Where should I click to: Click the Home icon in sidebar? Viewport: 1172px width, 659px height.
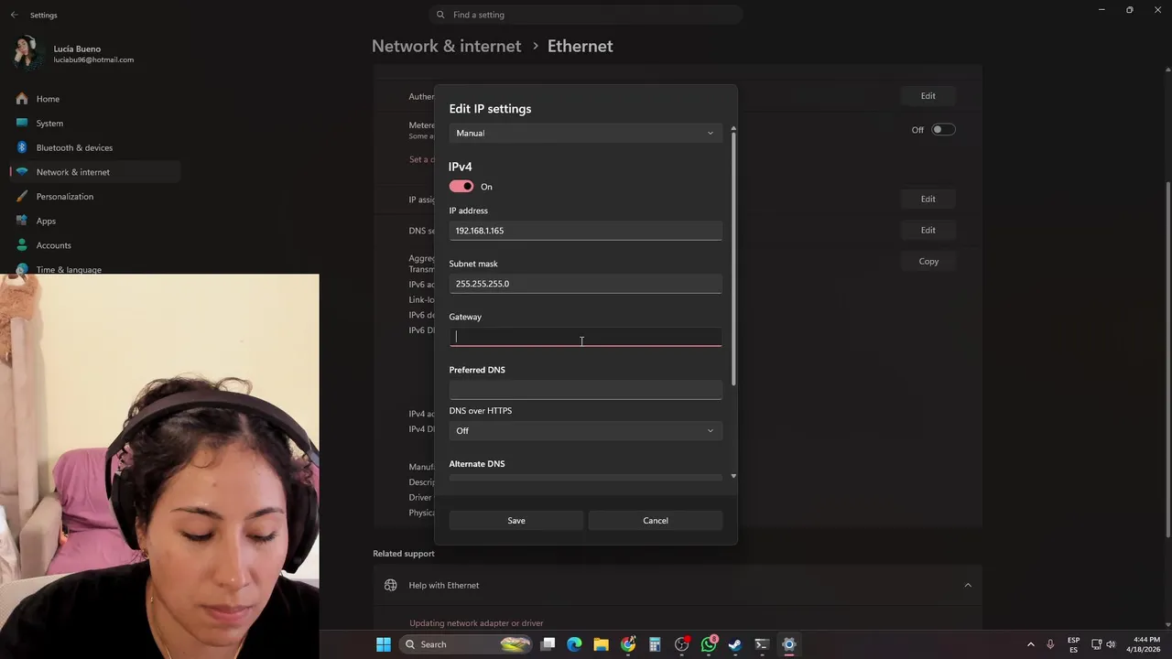pyautogui.click(x=22, y=99)
